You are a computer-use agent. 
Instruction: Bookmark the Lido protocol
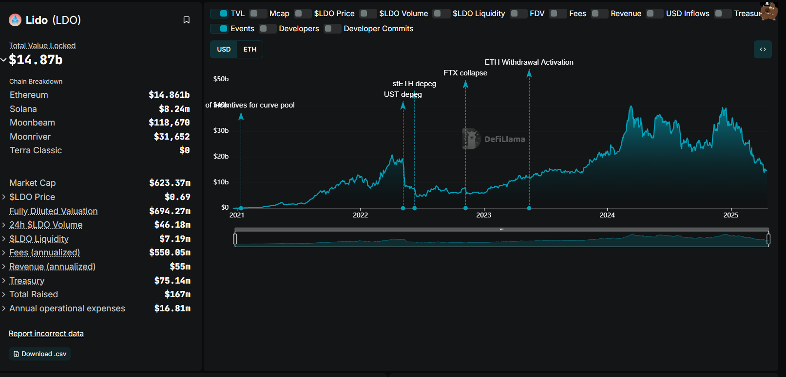click(186, 20)
